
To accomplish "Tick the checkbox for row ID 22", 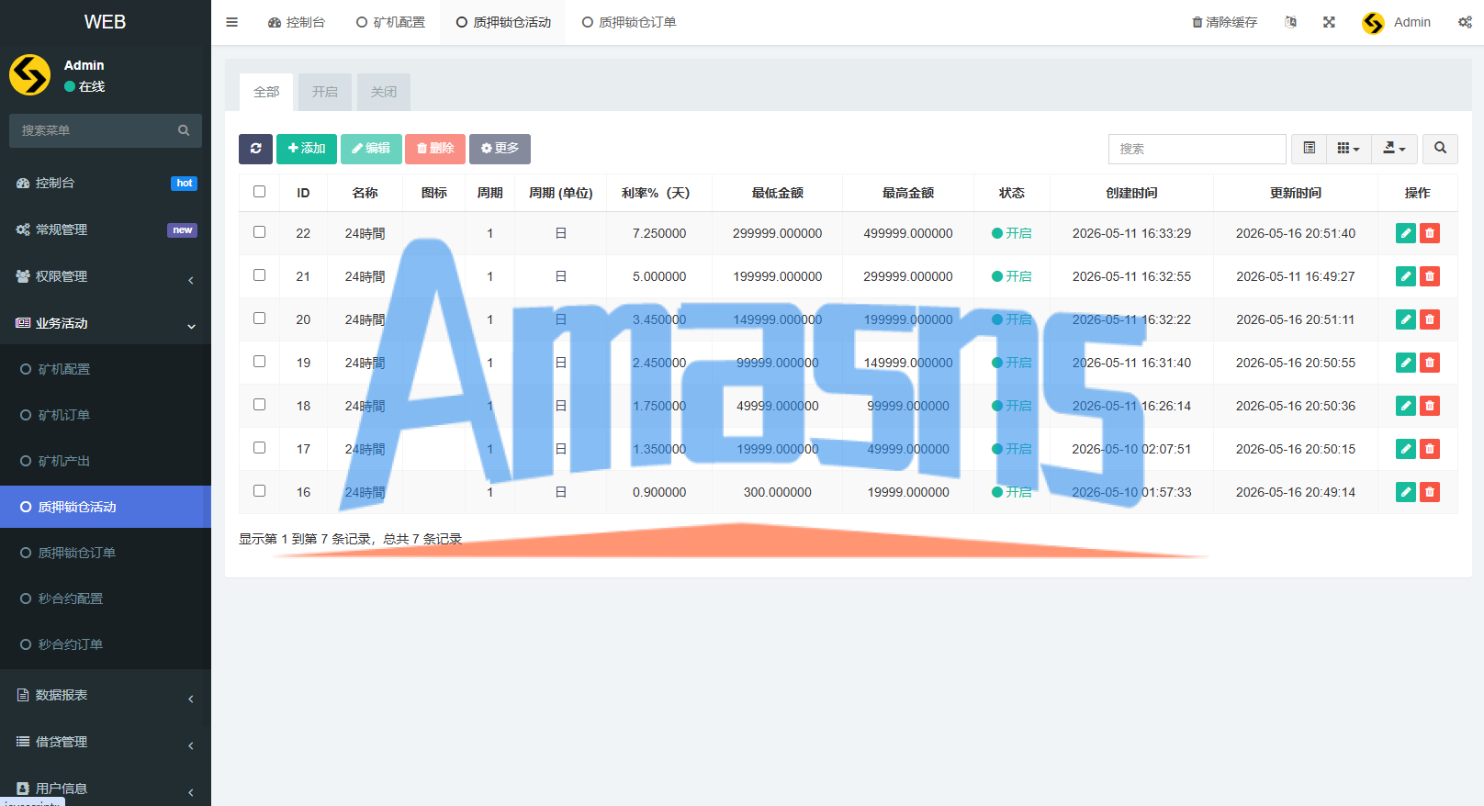I will (x=259, y=232).
